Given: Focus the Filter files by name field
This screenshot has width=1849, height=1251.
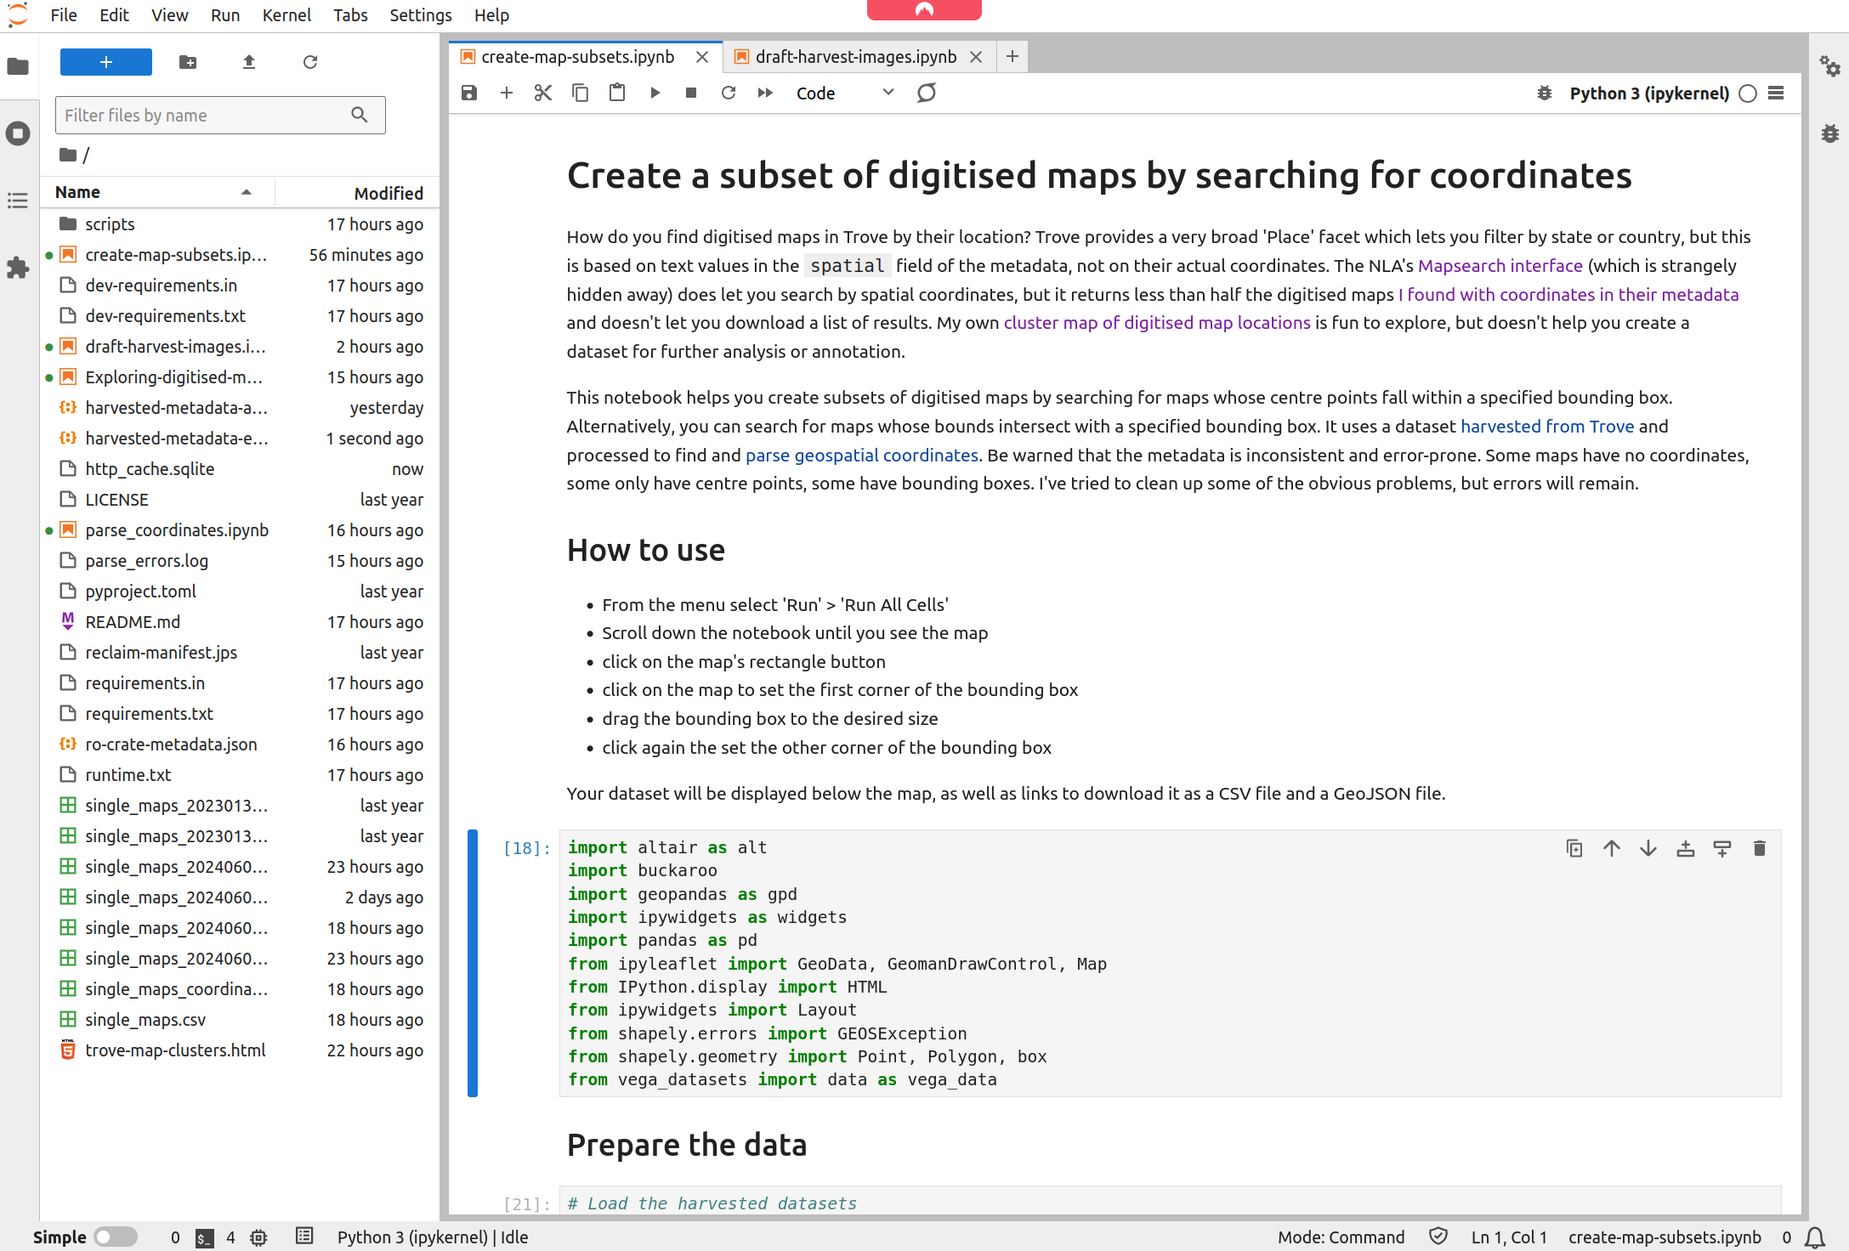Looking at the screenshot, I should (x=220, y=115).
